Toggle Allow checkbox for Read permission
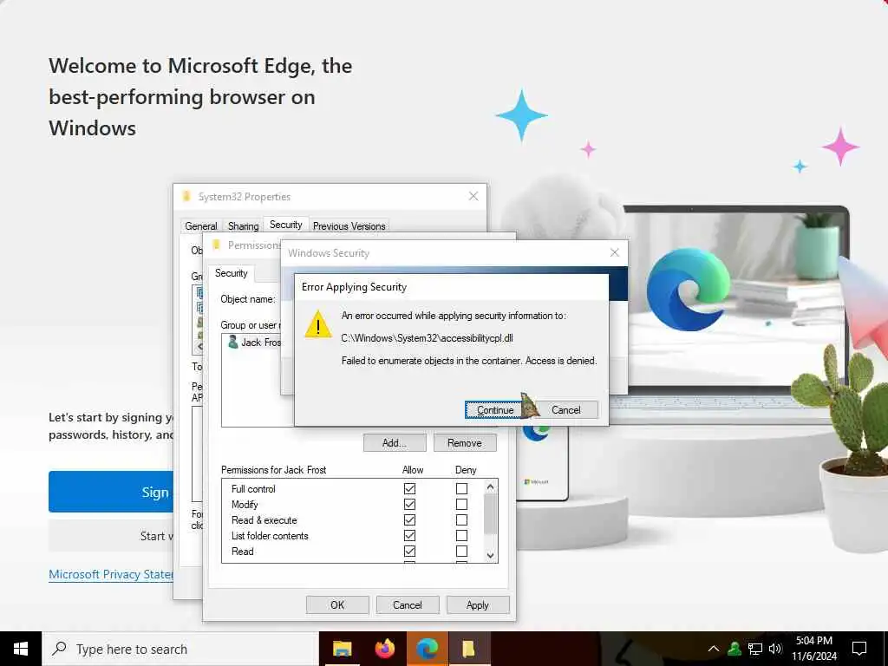The image size is (888, 666). 409,551
